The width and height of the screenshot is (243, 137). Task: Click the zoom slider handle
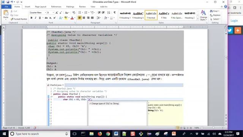point(213,128)
